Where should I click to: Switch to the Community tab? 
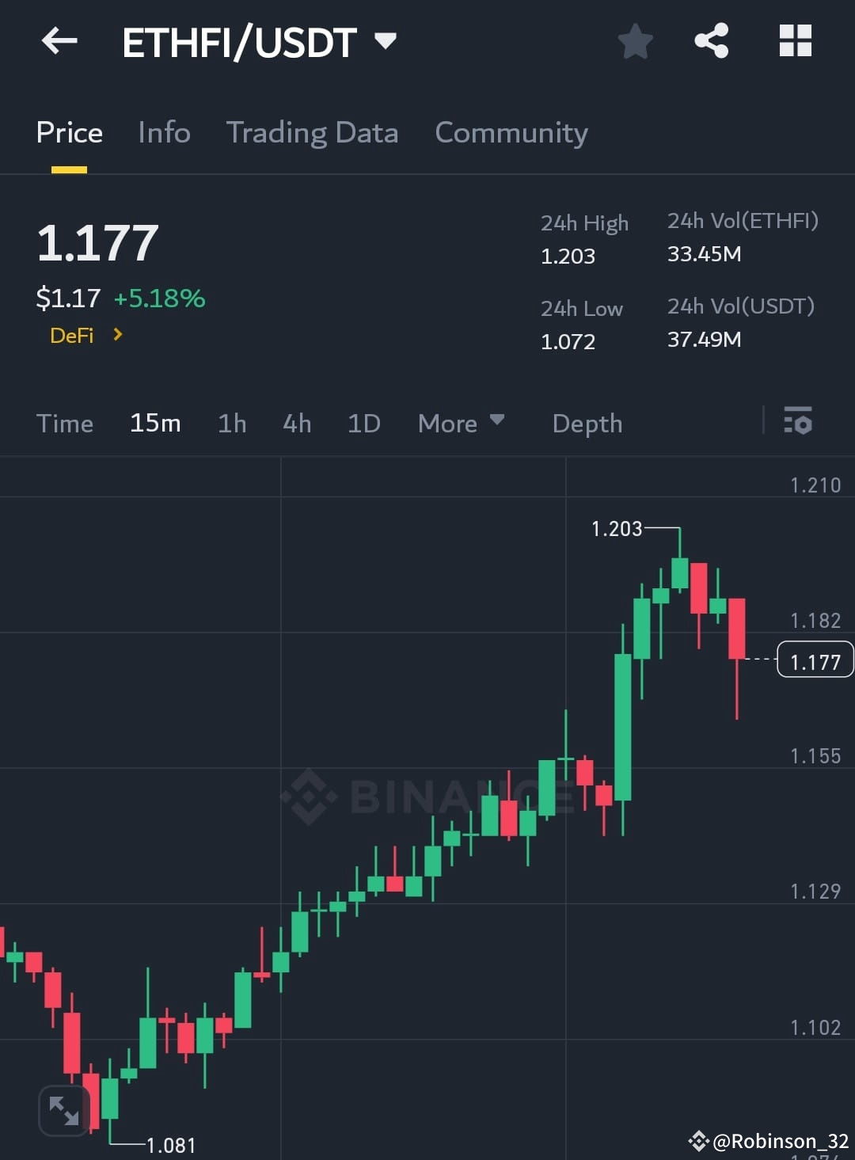pyautogui.click(x=511, y=133)
